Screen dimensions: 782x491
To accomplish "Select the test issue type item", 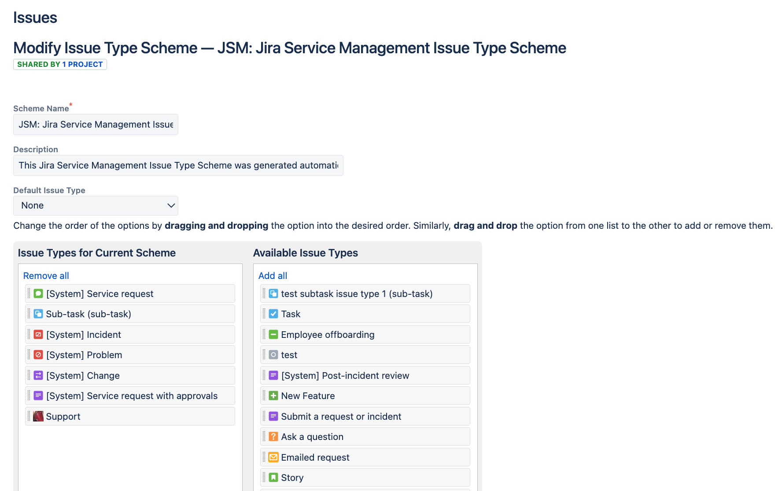I will (x=365, y=355).
